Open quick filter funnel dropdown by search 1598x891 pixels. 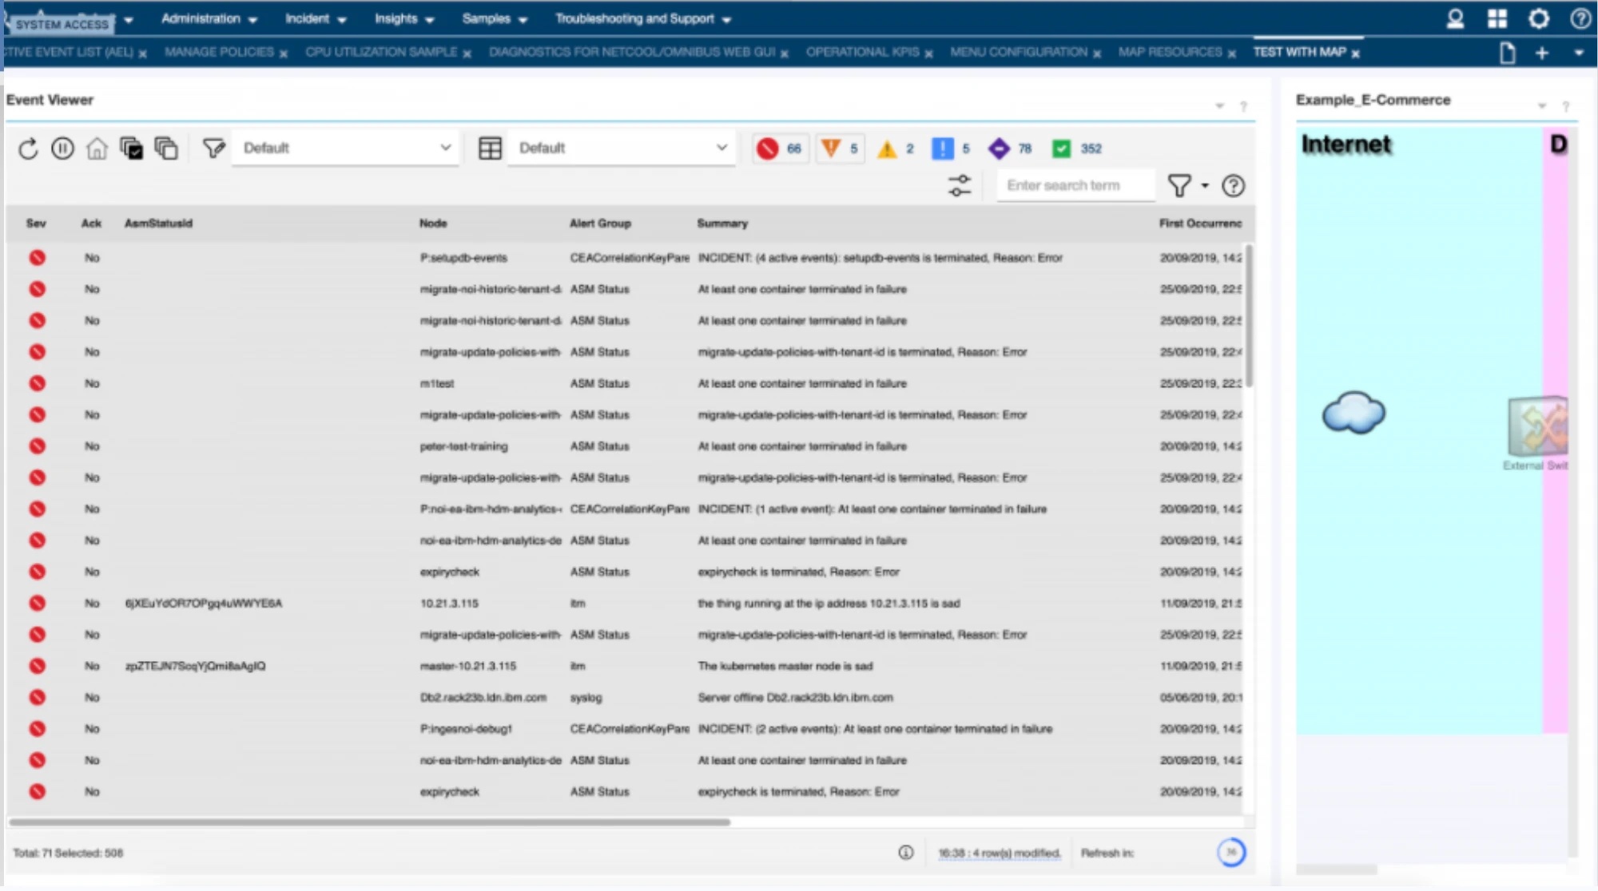(1187, 186)
